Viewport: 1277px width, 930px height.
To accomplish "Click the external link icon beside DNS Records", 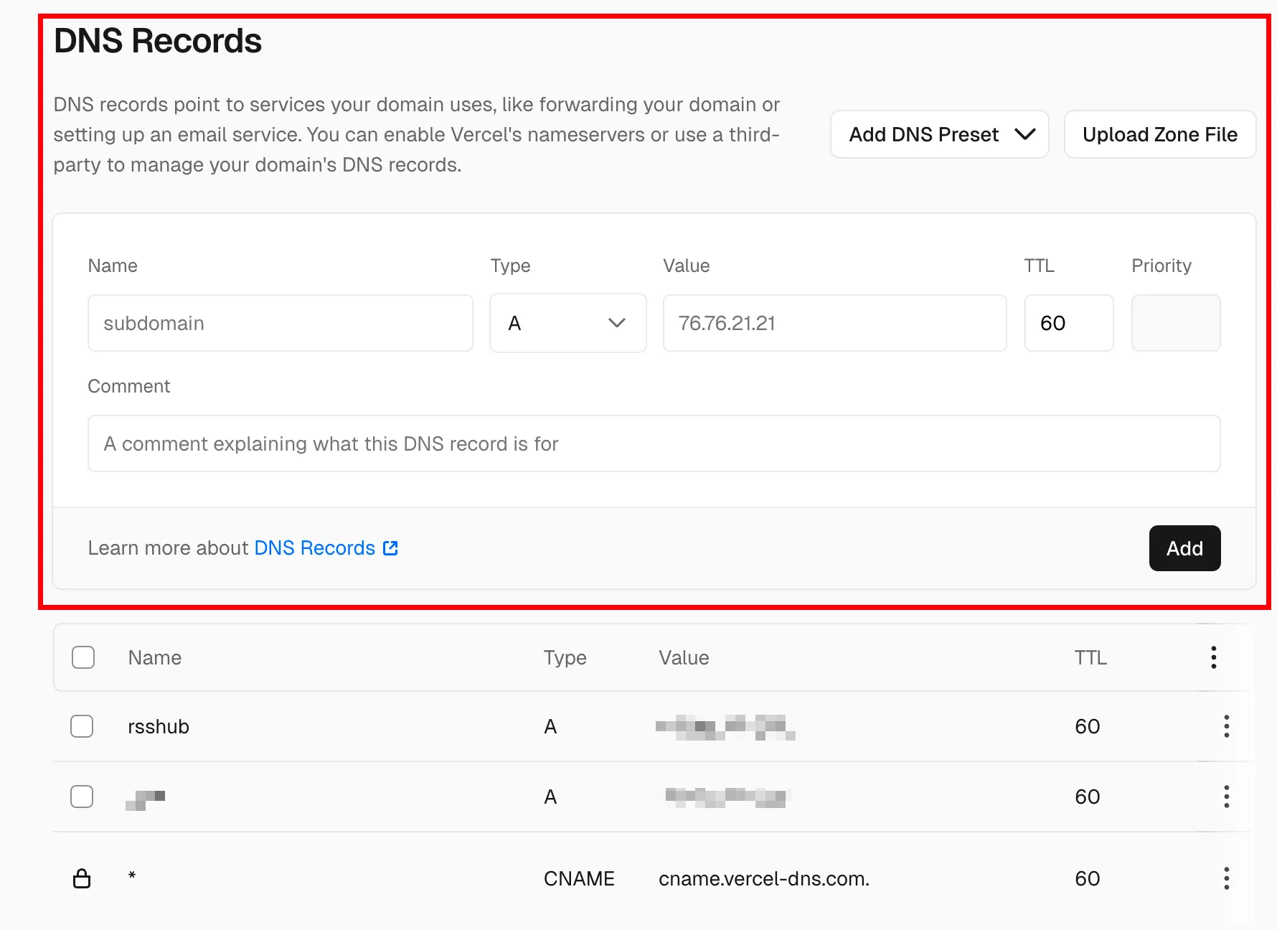I will (390, 548).
